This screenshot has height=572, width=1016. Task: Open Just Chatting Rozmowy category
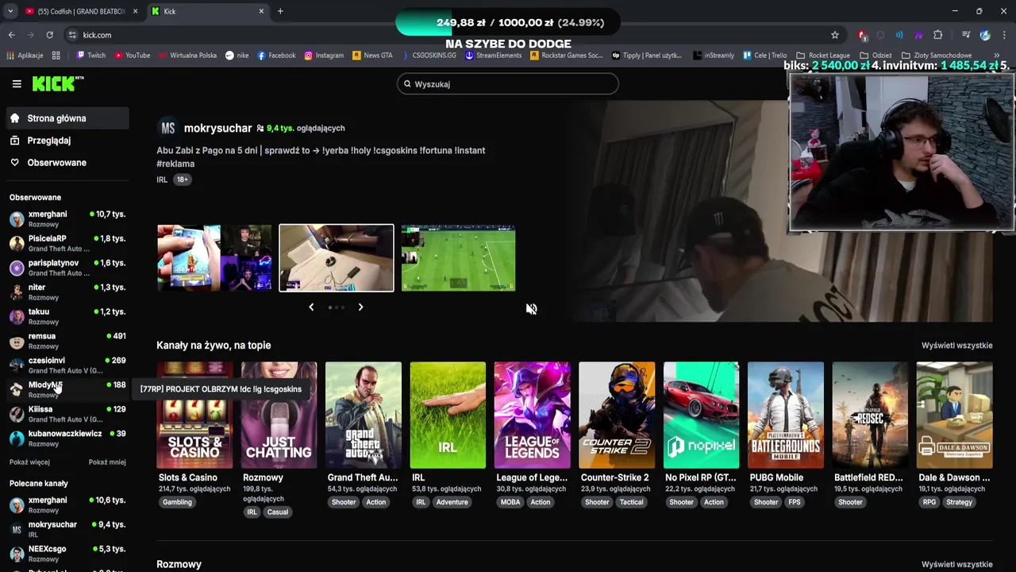point(279,415)
